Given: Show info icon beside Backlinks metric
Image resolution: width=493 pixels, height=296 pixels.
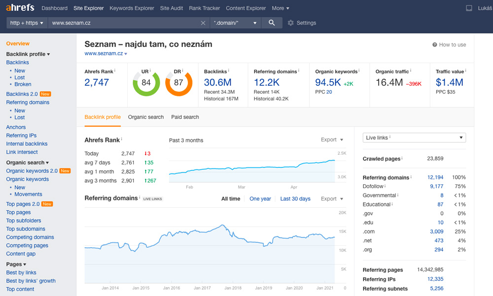Looking at the screenshot, I should [x=229, y=71].
